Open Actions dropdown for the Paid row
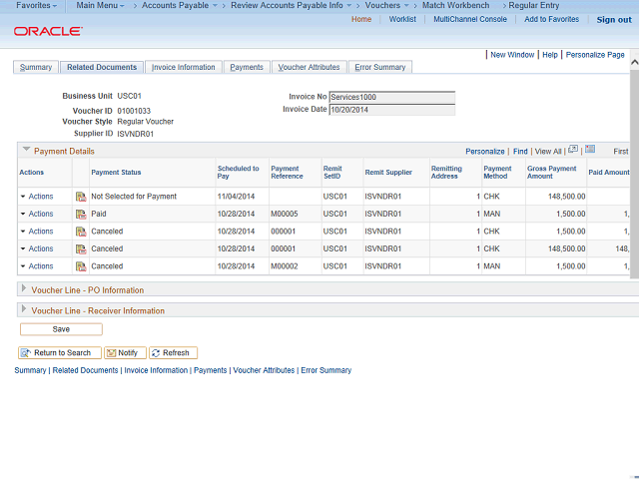Viewport: 639px width, 479px height. click(x=37, y=215)
